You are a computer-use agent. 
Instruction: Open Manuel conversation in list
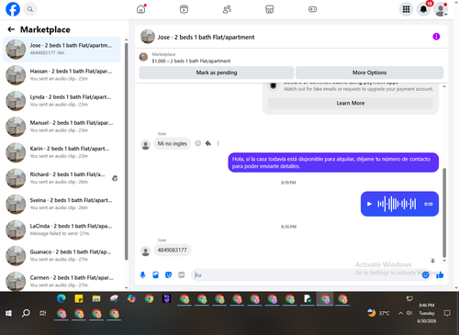(62, 127)
